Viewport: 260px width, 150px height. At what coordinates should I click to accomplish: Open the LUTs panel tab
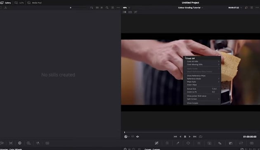[19, 2]
